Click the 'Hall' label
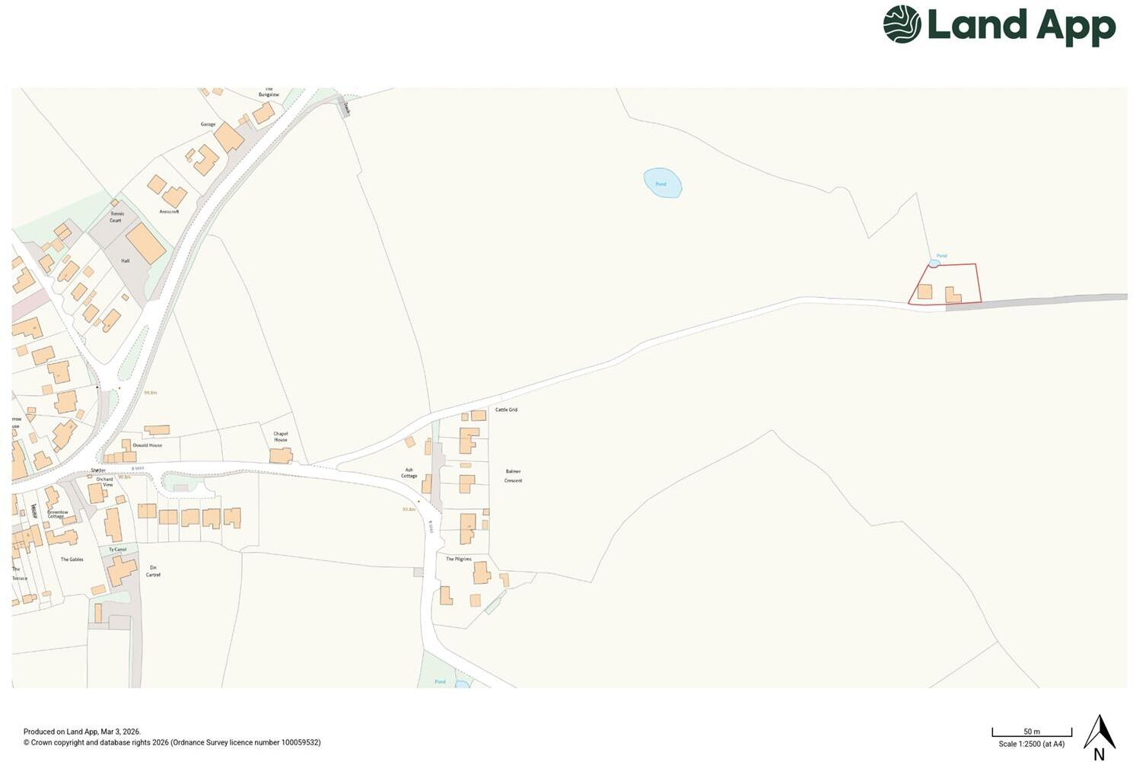Viewport: 1133px width, 762px height. 126,261
